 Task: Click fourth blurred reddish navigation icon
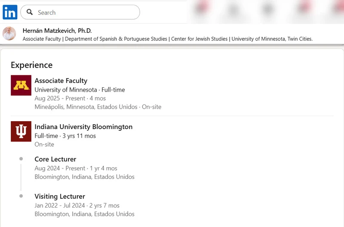coord(304,7)
